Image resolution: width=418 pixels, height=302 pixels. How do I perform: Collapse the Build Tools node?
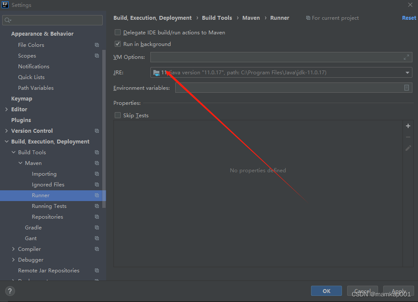click(13, 152)
